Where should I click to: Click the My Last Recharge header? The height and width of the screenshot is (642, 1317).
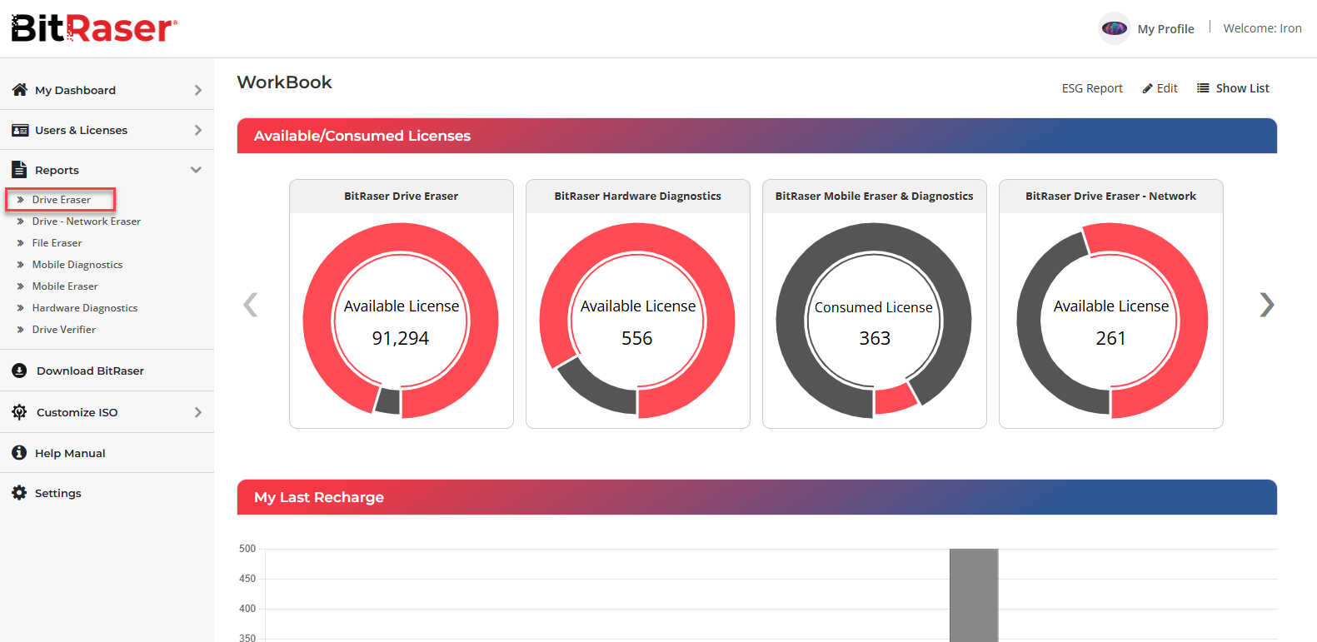757,497
